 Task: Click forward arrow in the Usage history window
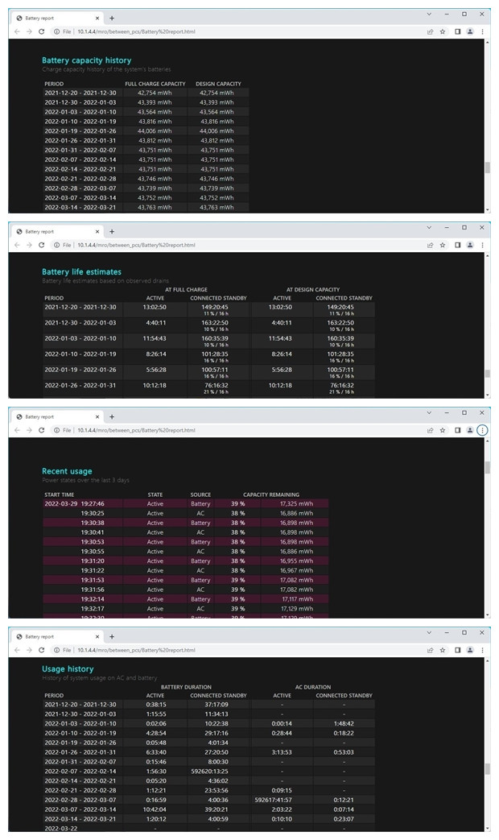tap(29, 650)
